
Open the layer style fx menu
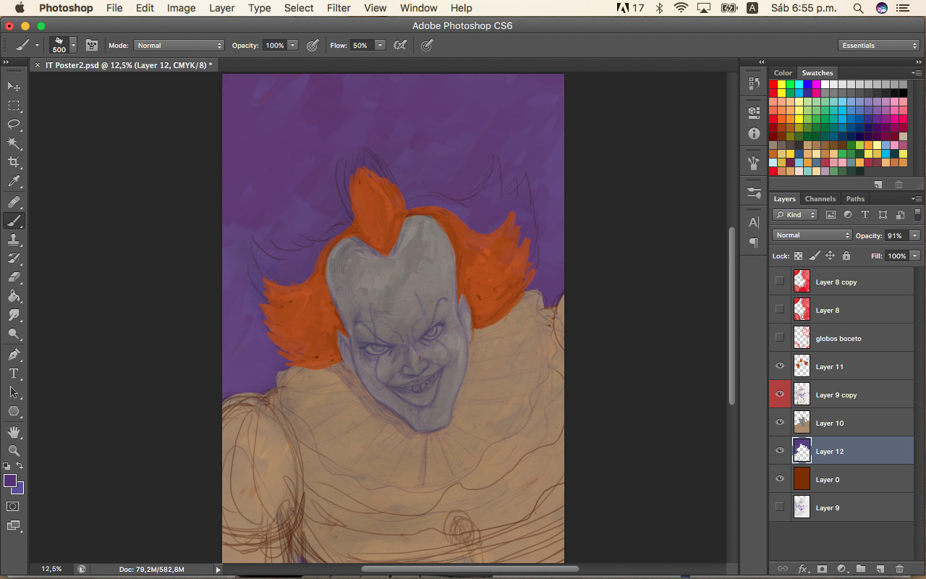pos(802,570)
